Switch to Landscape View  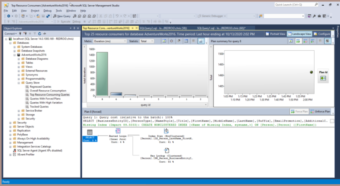(299, 34)
